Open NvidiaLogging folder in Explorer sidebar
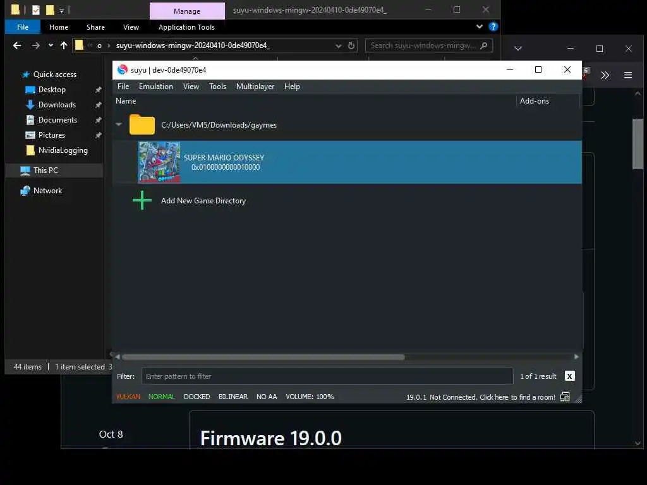Screen dimensions: 647x485 (x=63, y=150)
